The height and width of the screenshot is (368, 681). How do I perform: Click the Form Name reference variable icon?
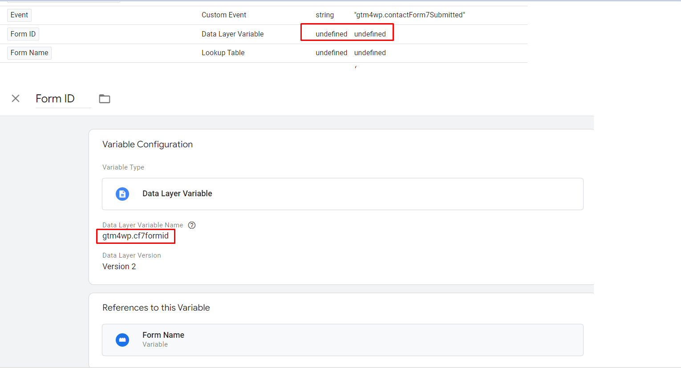click(122, 340)
